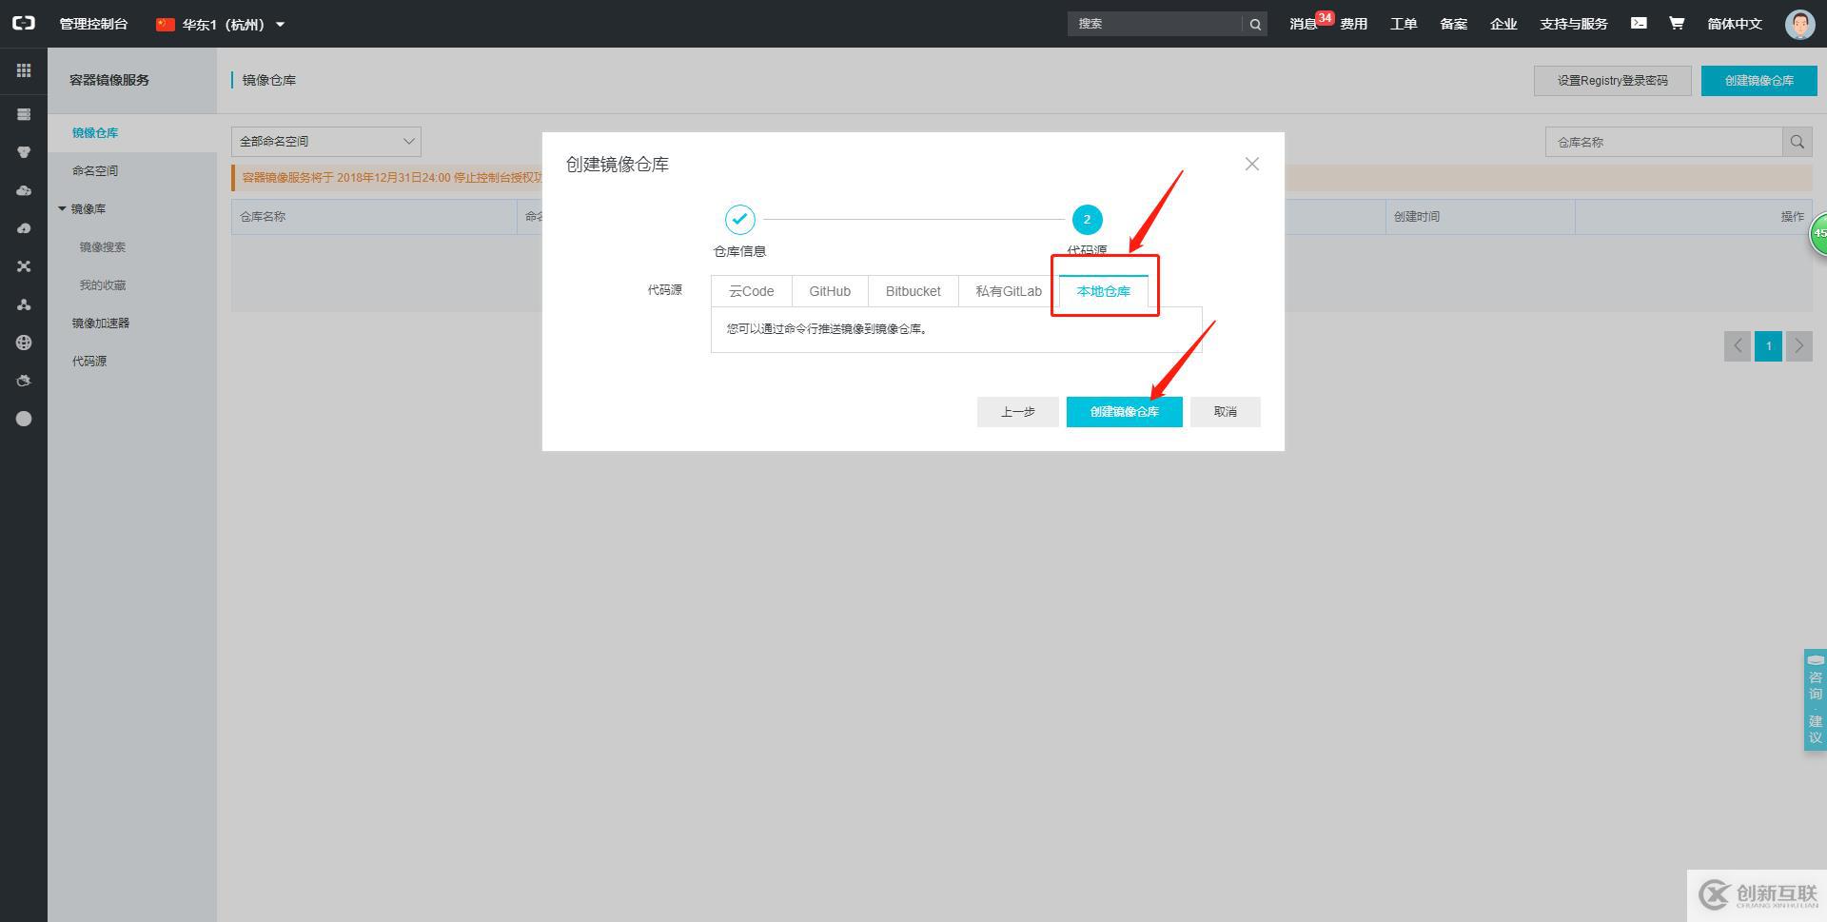This screenshot has height=922, width=1827.
Task: Select the GitHub tab
Action: pyautogui.click(x=830, y=291)
